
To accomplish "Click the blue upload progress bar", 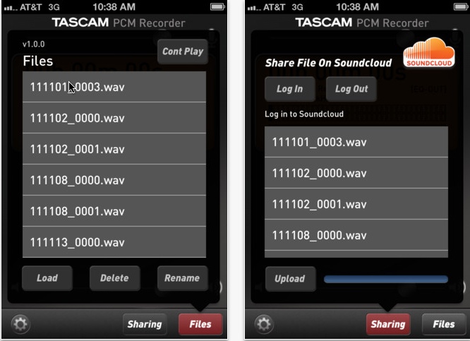I will pos(386,279).
